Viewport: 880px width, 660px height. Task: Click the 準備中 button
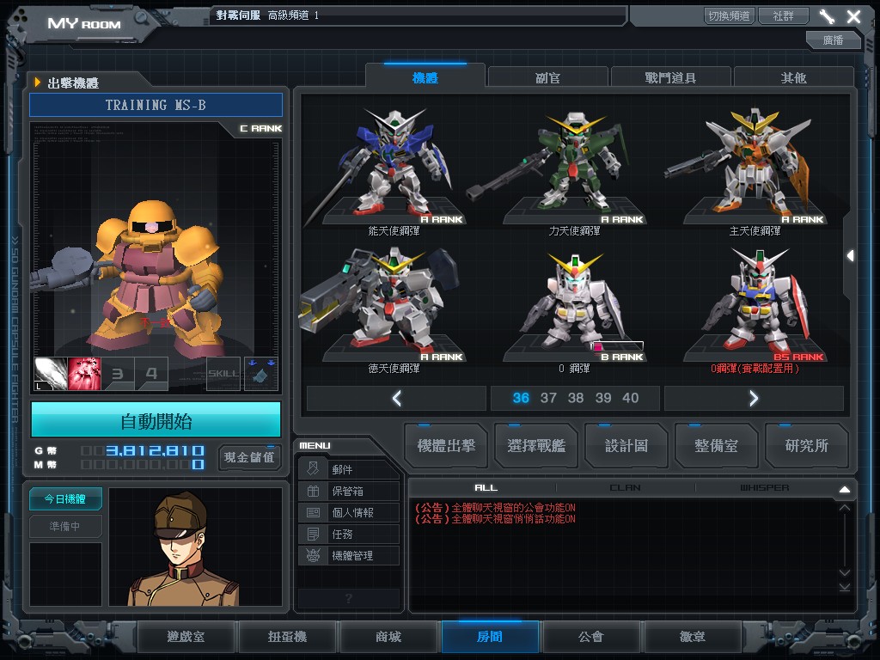click(65, 527)
